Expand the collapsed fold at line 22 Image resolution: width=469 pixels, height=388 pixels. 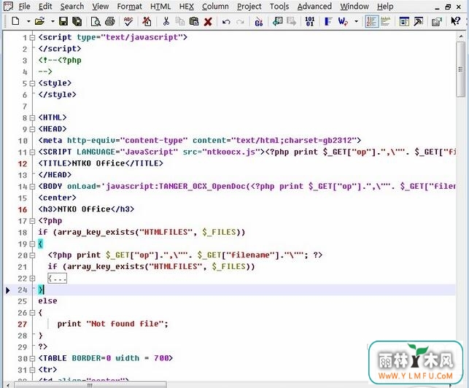[32, 279]
